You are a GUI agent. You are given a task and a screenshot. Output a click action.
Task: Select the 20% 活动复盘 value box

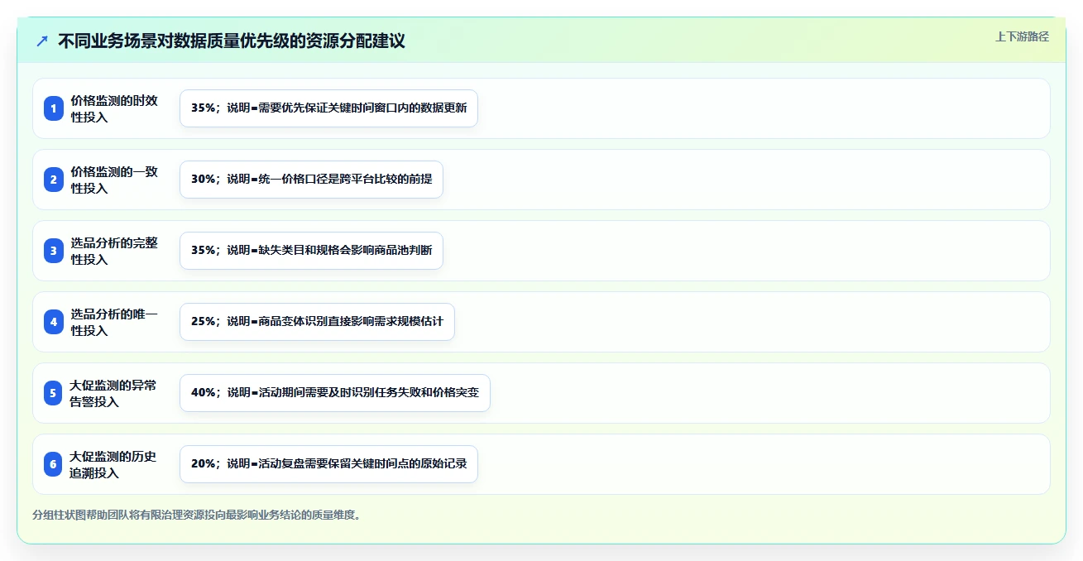tap(328, 464)
